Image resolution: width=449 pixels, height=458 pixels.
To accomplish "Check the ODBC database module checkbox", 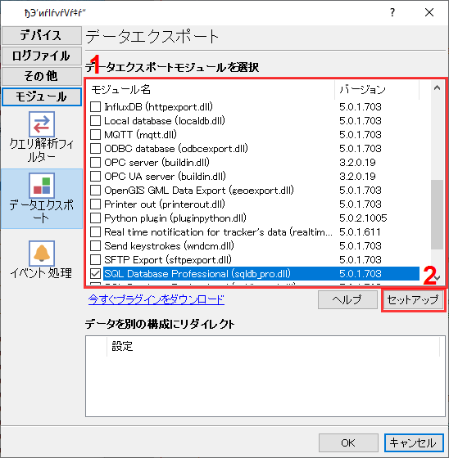I will (95, 148).
